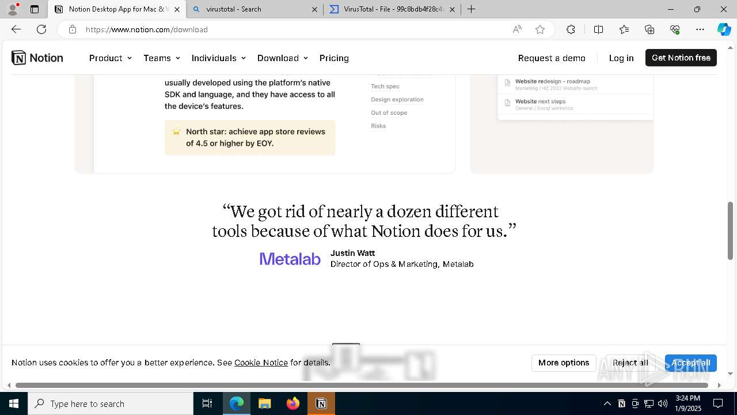
Task: Open the Collections icon
Action: click(649, 29)
